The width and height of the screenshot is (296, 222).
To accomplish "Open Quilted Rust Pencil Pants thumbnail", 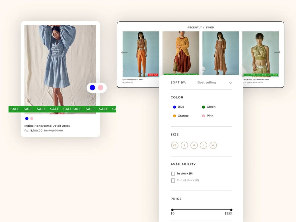I will point(141,54).
